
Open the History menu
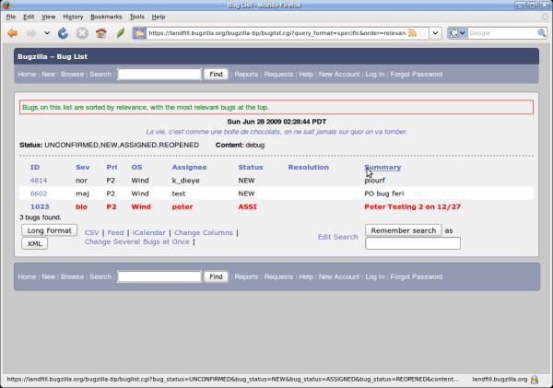[73, 17]
